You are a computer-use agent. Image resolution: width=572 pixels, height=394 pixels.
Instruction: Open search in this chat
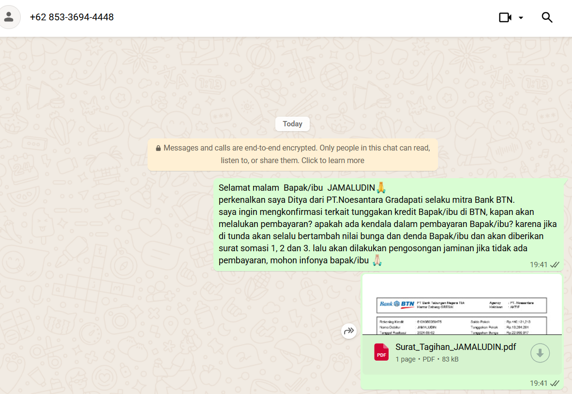click(547, 17)
